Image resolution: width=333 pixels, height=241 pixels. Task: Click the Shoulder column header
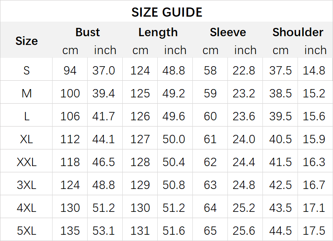[x=298, y=32]
